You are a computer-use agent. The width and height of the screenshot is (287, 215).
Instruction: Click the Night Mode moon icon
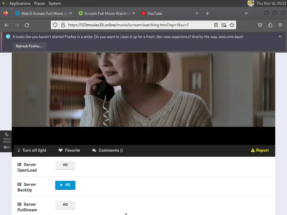pyautogui.click(x=7, y=135)
